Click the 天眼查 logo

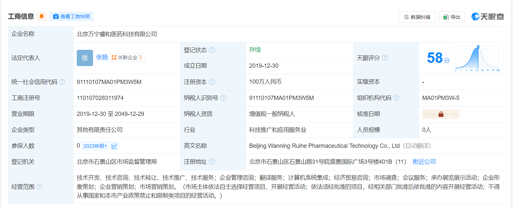(488, 17)
